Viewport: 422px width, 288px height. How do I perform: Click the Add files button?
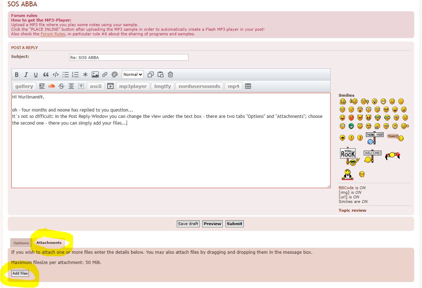click(x=20, y=273)
